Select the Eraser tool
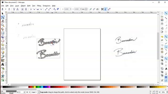168x94 pixels. 3,72
